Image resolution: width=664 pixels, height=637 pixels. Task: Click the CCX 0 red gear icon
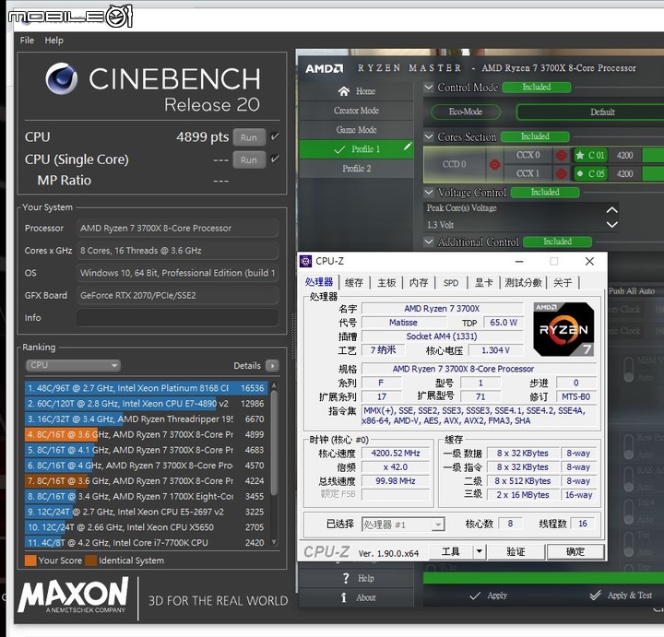click(x=561, y=156)
